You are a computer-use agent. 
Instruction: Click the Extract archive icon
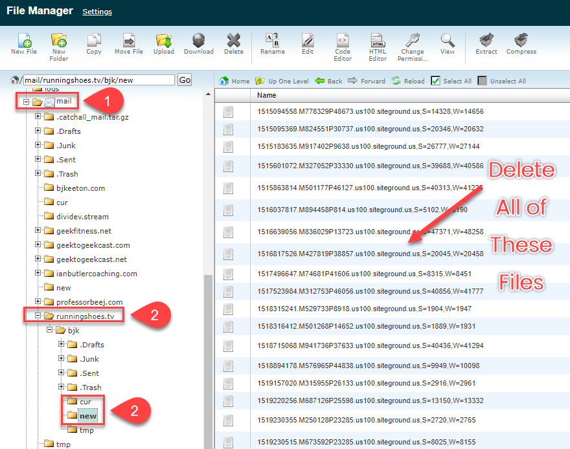click(x=486, y=43)
